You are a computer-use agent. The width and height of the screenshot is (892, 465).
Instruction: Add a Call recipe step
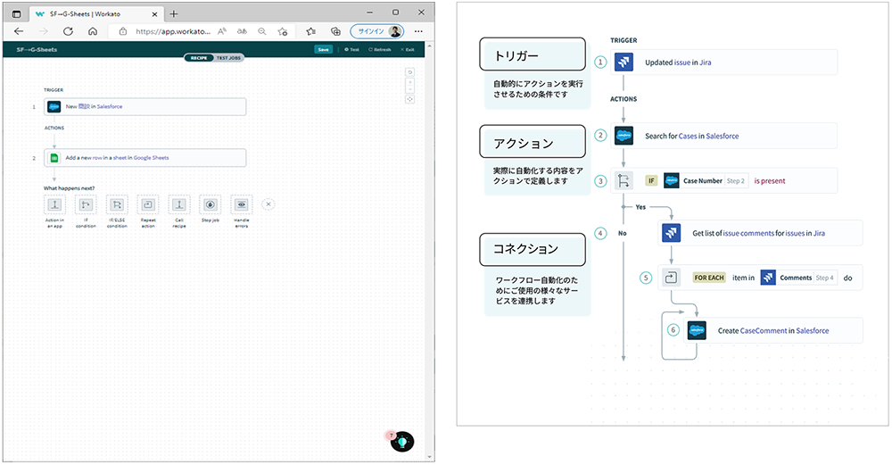(179, 204)
